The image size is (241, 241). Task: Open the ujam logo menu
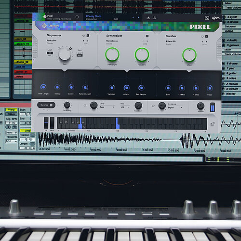(x=215, y=18)
